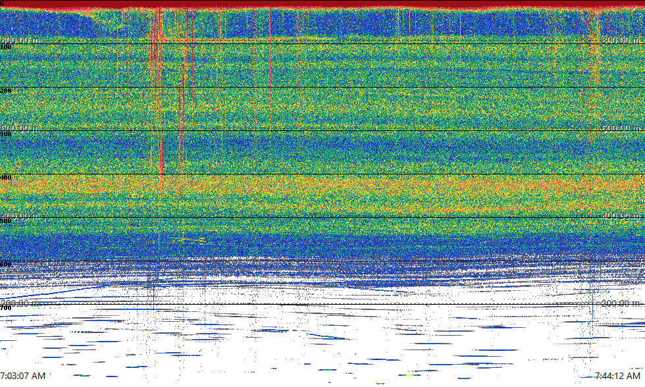Screen dimensions: 645x387
Task: Click the 600.00 m label above the 300 mark
Action: coord(20,128)
